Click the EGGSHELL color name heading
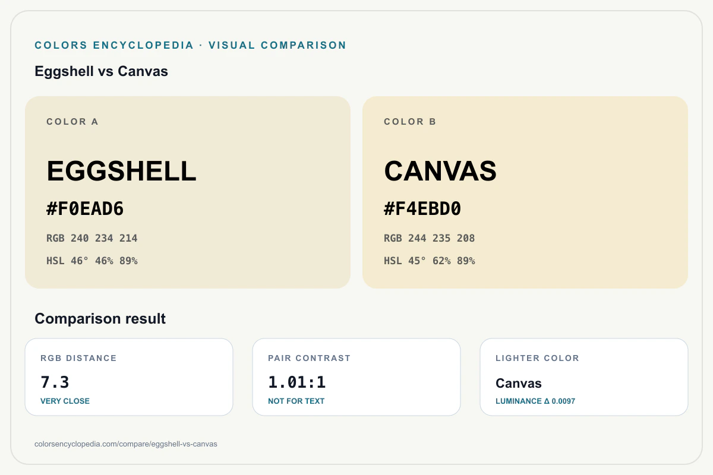This screenshot has width=713, height=475. click(121, 172)
